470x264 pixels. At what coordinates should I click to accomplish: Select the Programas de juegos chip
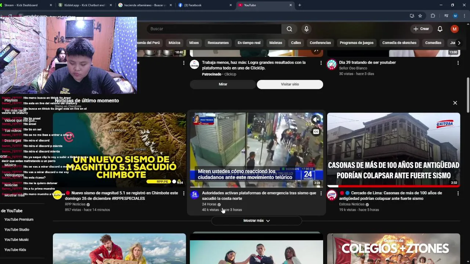[357, 43]
